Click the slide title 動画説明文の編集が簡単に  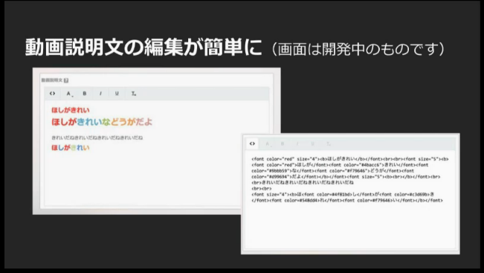pyautogui.click(x=143, y=48)
